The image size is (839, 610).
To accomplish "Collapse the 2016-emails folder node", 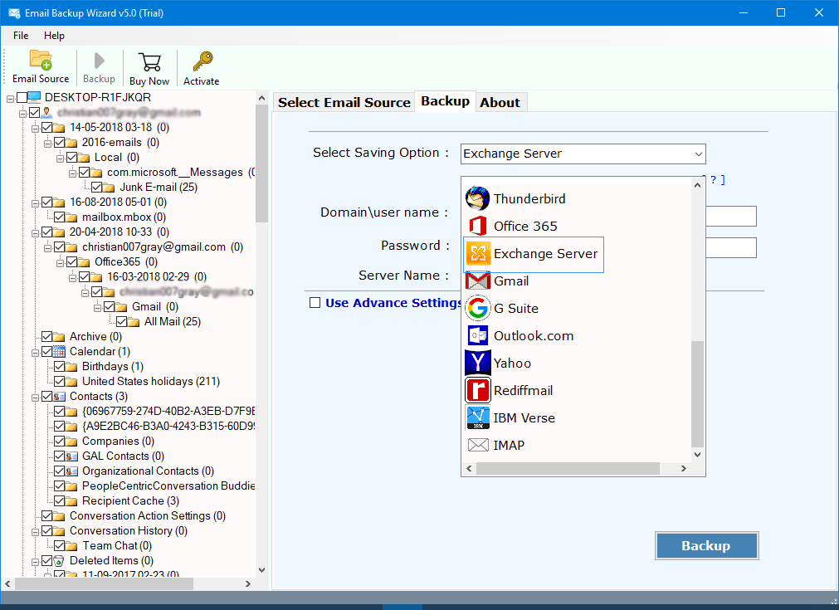I will [x=47, y=144].
